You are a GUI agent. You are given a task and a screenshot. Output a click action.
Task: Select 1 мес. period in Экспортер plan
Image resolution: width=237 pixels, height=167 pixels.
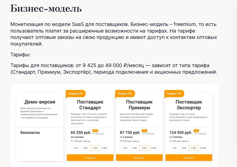click(x=184, y=148)
